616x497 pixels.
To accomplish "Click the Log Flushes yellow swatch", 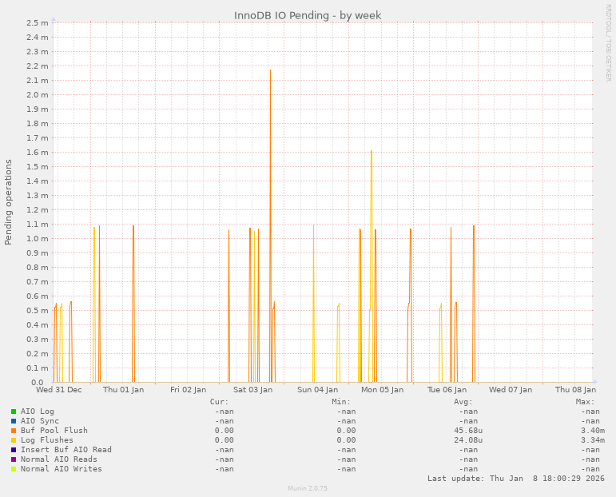I will [14, 440].
